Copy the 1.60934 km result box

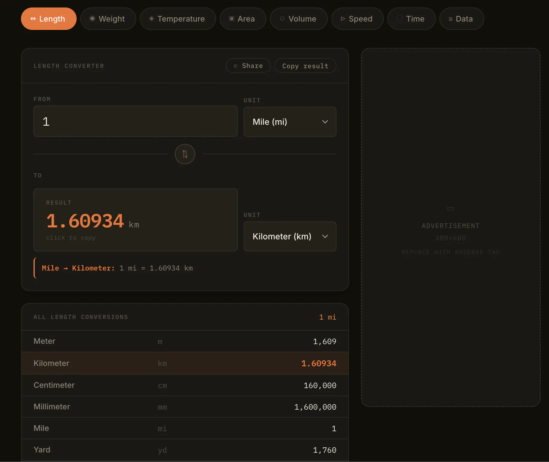pyautogui.click(x=136, y=220)
